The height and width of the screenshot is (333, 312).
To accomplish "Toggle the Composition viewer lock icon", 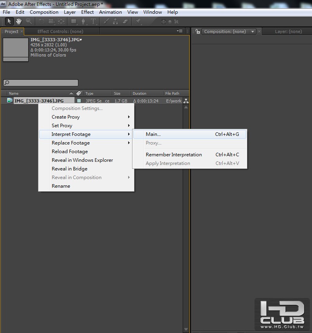I will 198,31.
